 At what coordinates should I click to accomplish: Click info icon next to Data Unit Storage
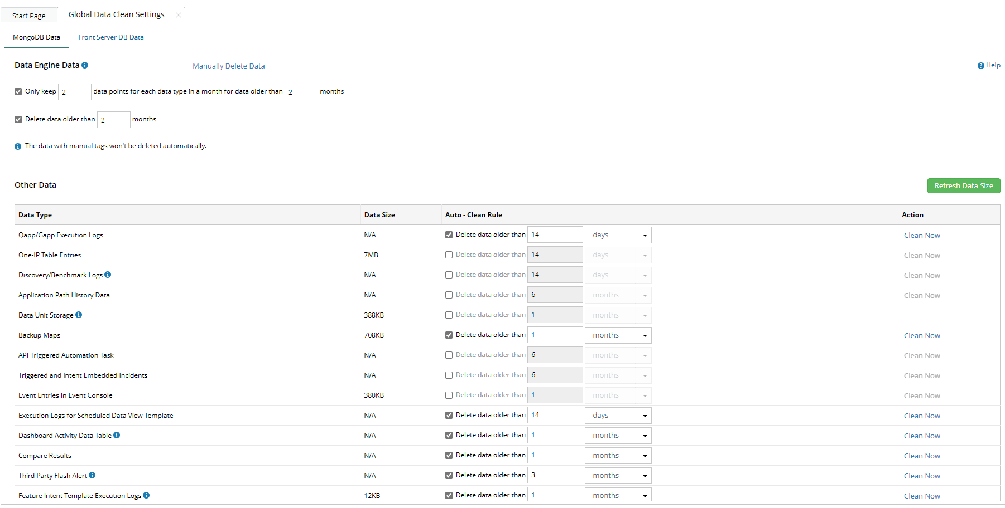pyautogui.click(x=79, y=315)
